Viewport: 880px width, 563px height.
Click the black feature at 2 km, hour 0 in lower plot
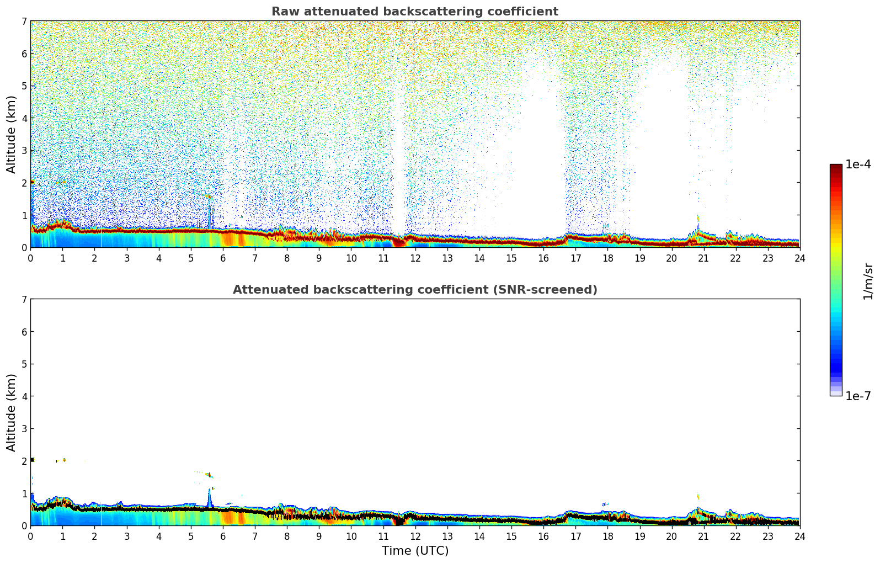pos(32,459)
